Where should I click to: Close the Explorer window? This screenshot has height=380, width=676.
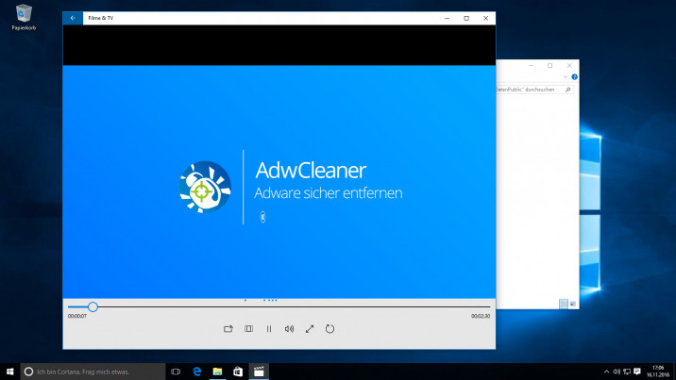(x=569, y=65)
